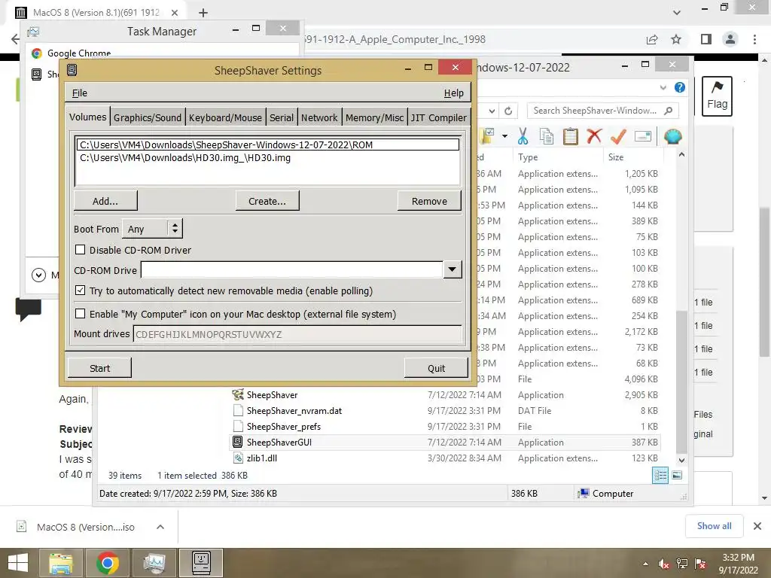Open the CD-ROM Drive dropdown arrow
Viewport: 771px width, 578px height.
coord(452,269)
